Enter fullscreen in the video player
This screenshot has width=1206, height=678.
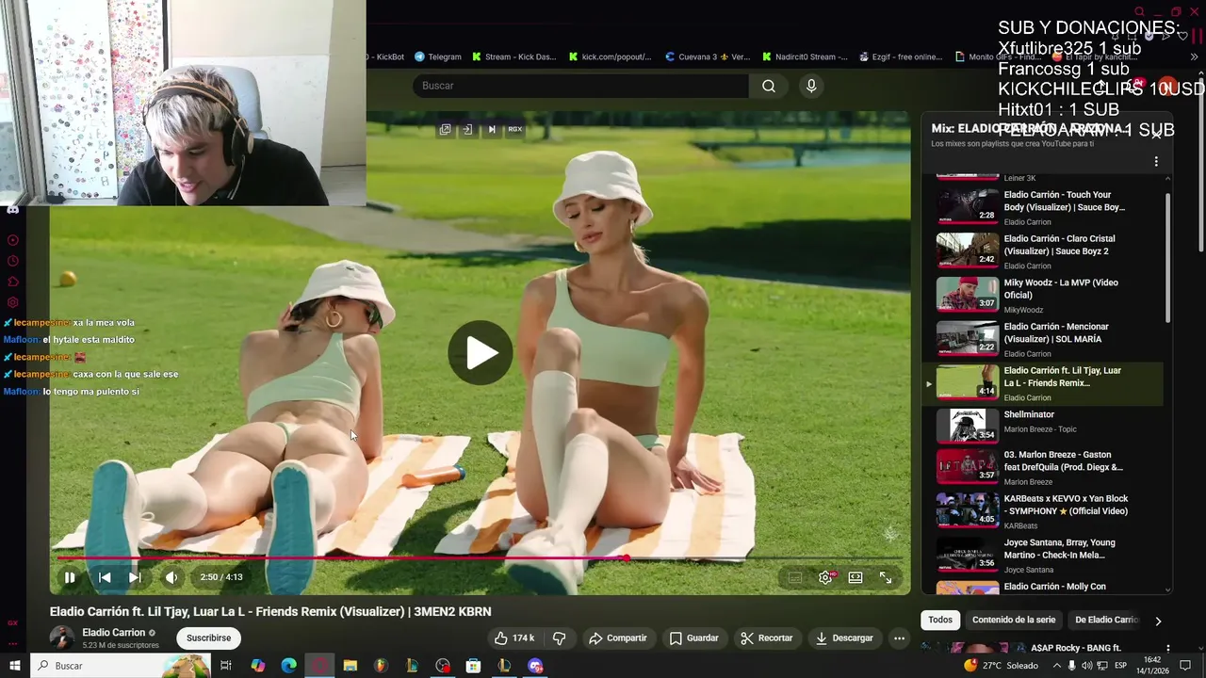point(886,577)
